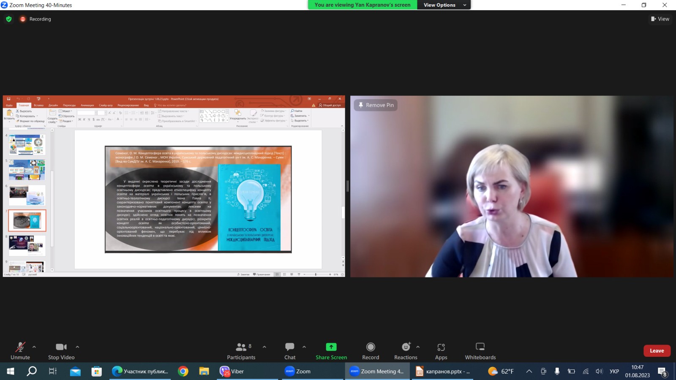Open Whiteboards
The height and width of the screenshot is (380, 676).
[x=480, y=351]
